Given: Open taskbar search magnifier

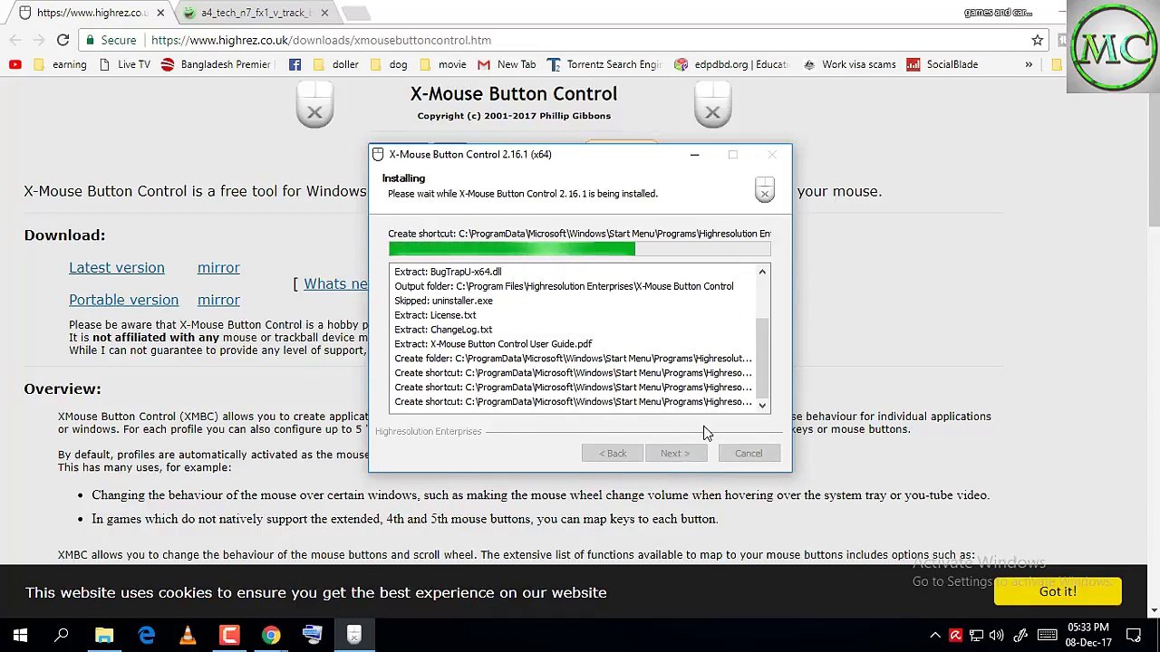Looking at the screenshot, I should pyautogui.click(x=62, y=636).
